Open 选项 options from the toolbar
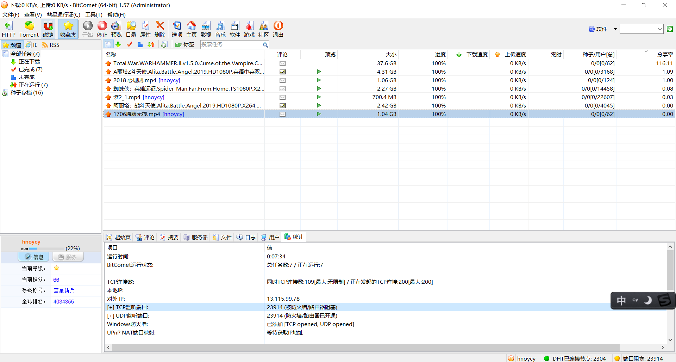This screenshot has height=362, width=676. [x=177, y=29]
